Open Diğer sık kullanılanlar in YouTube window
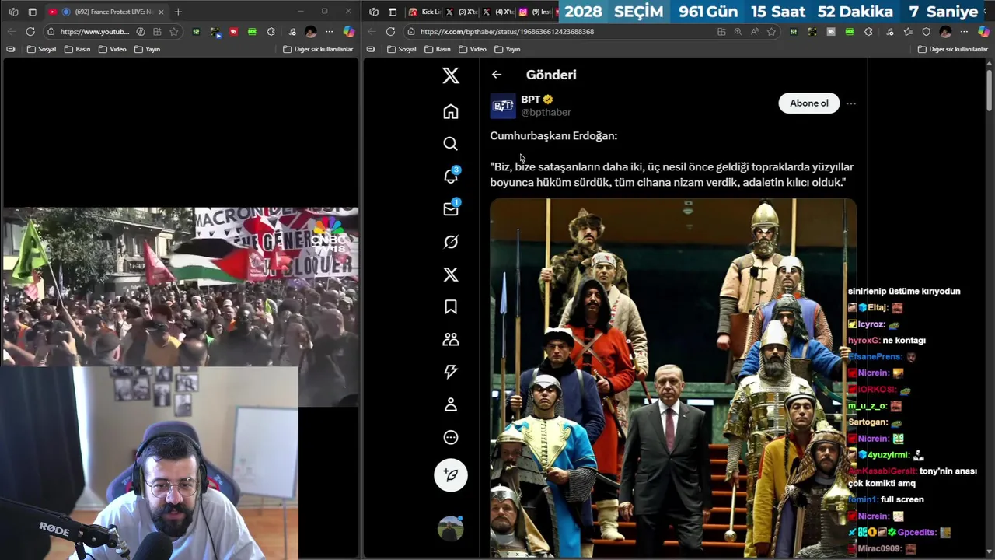The image size is (995, 560). (318, 49)
